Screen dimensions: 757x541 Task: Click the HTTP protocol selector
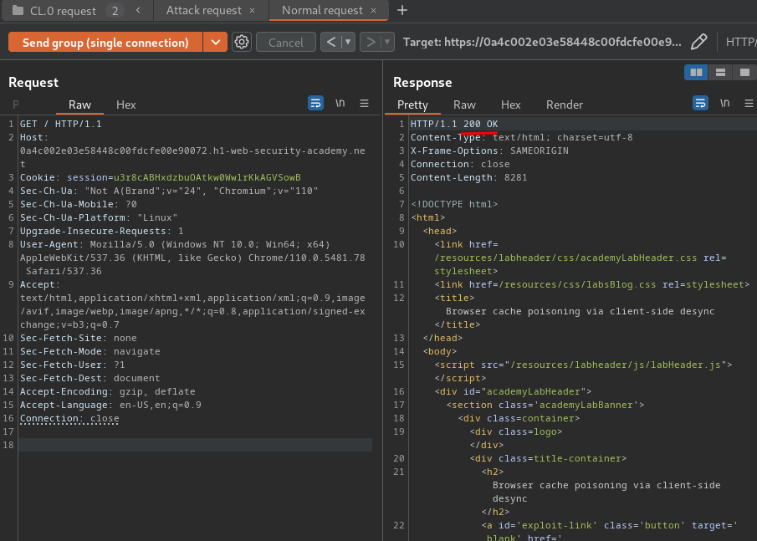tap(741, 42)
